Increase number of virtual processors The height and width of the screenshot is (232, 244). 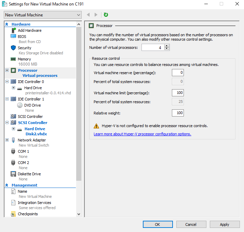click(167, 46)
